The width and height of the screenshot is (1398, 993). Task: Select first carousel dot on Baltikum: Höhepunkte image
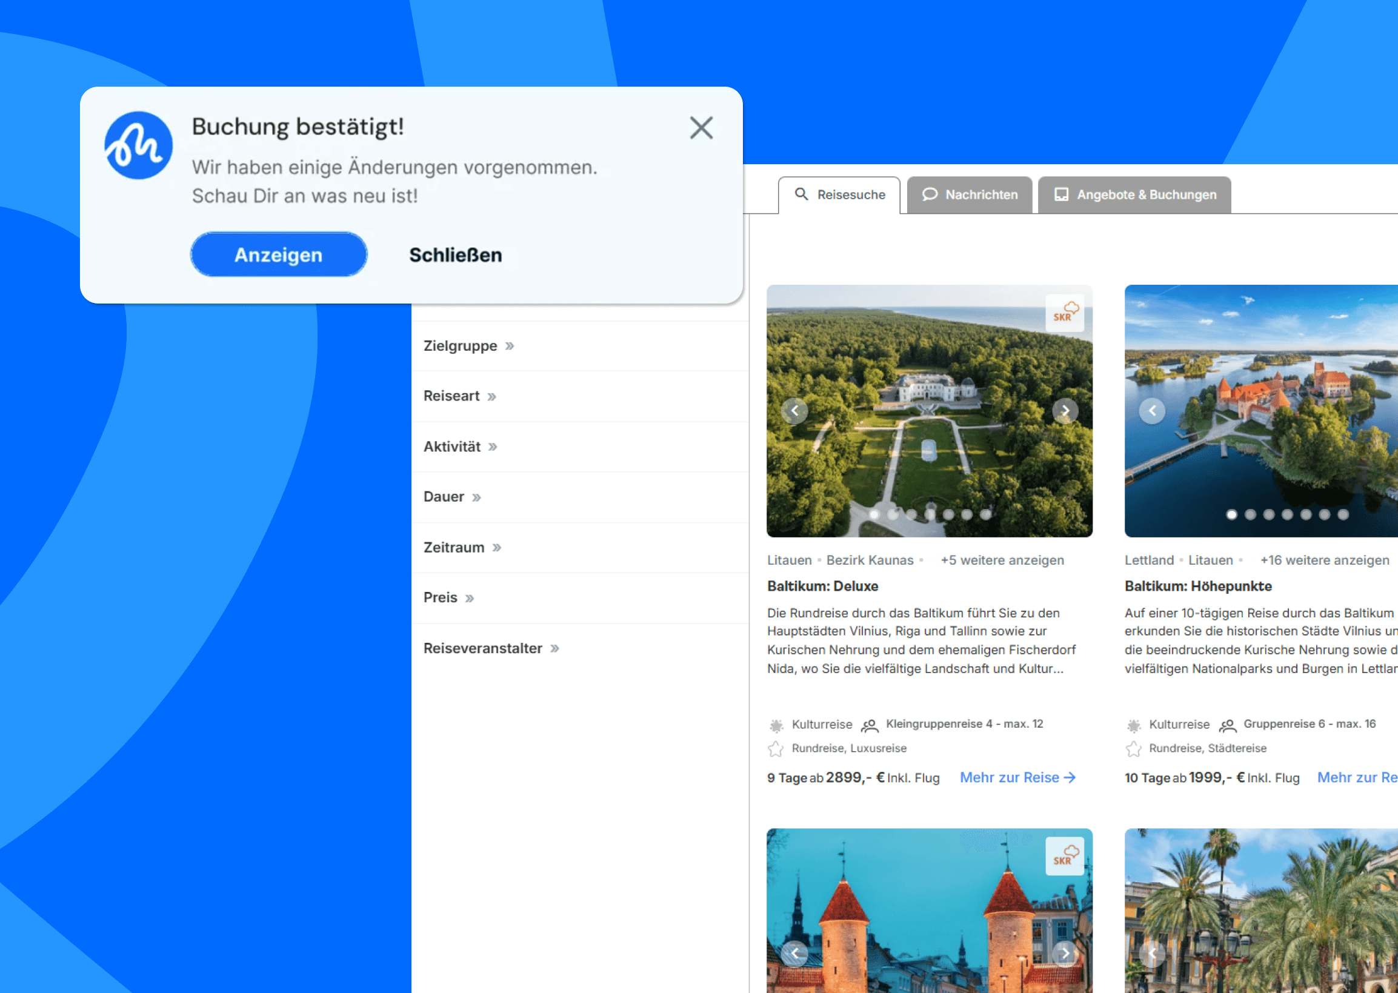[x=1232, y=515]
